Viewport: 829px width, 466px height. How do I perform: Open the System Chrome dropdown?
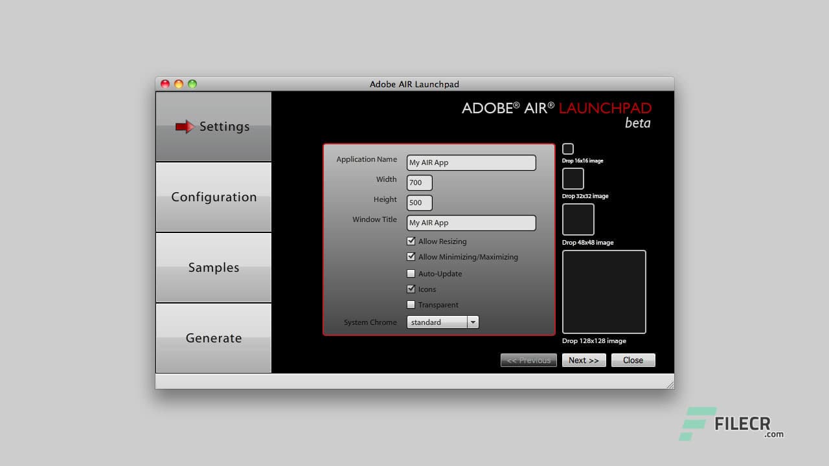point(473,322)
